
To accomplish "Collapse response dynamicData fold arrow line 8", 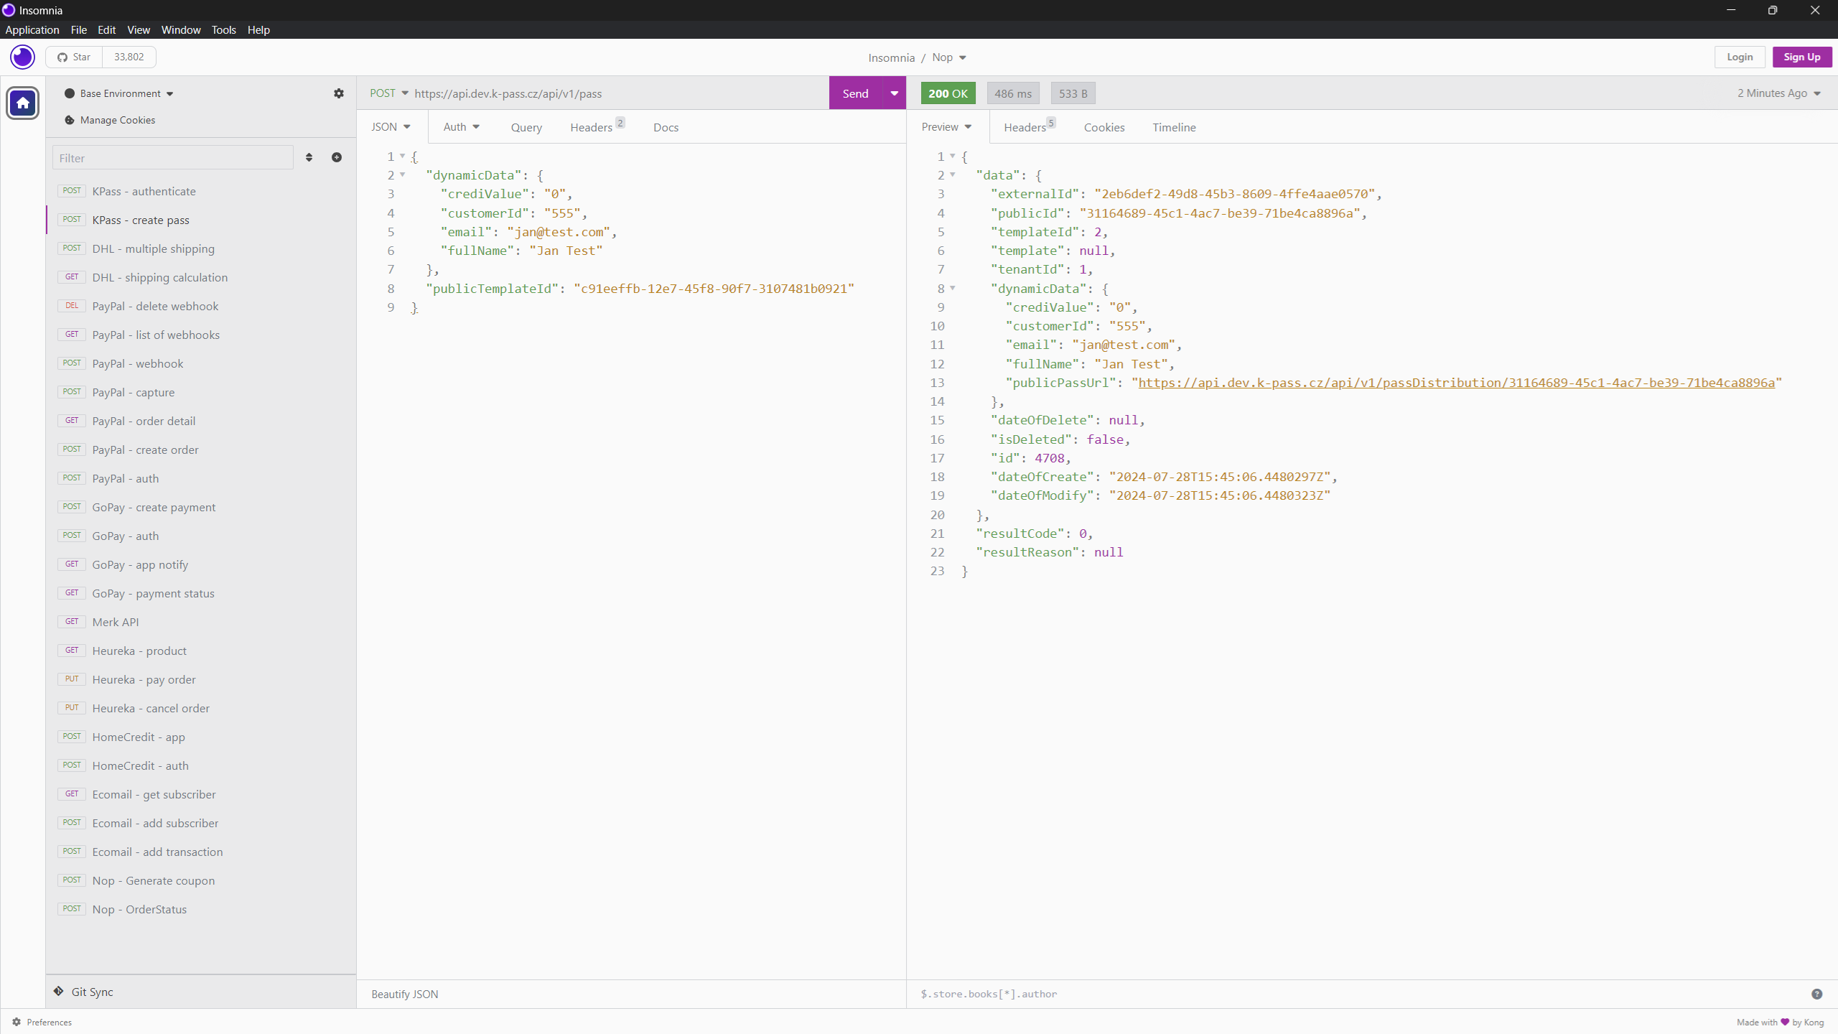I will click(953, 288).
